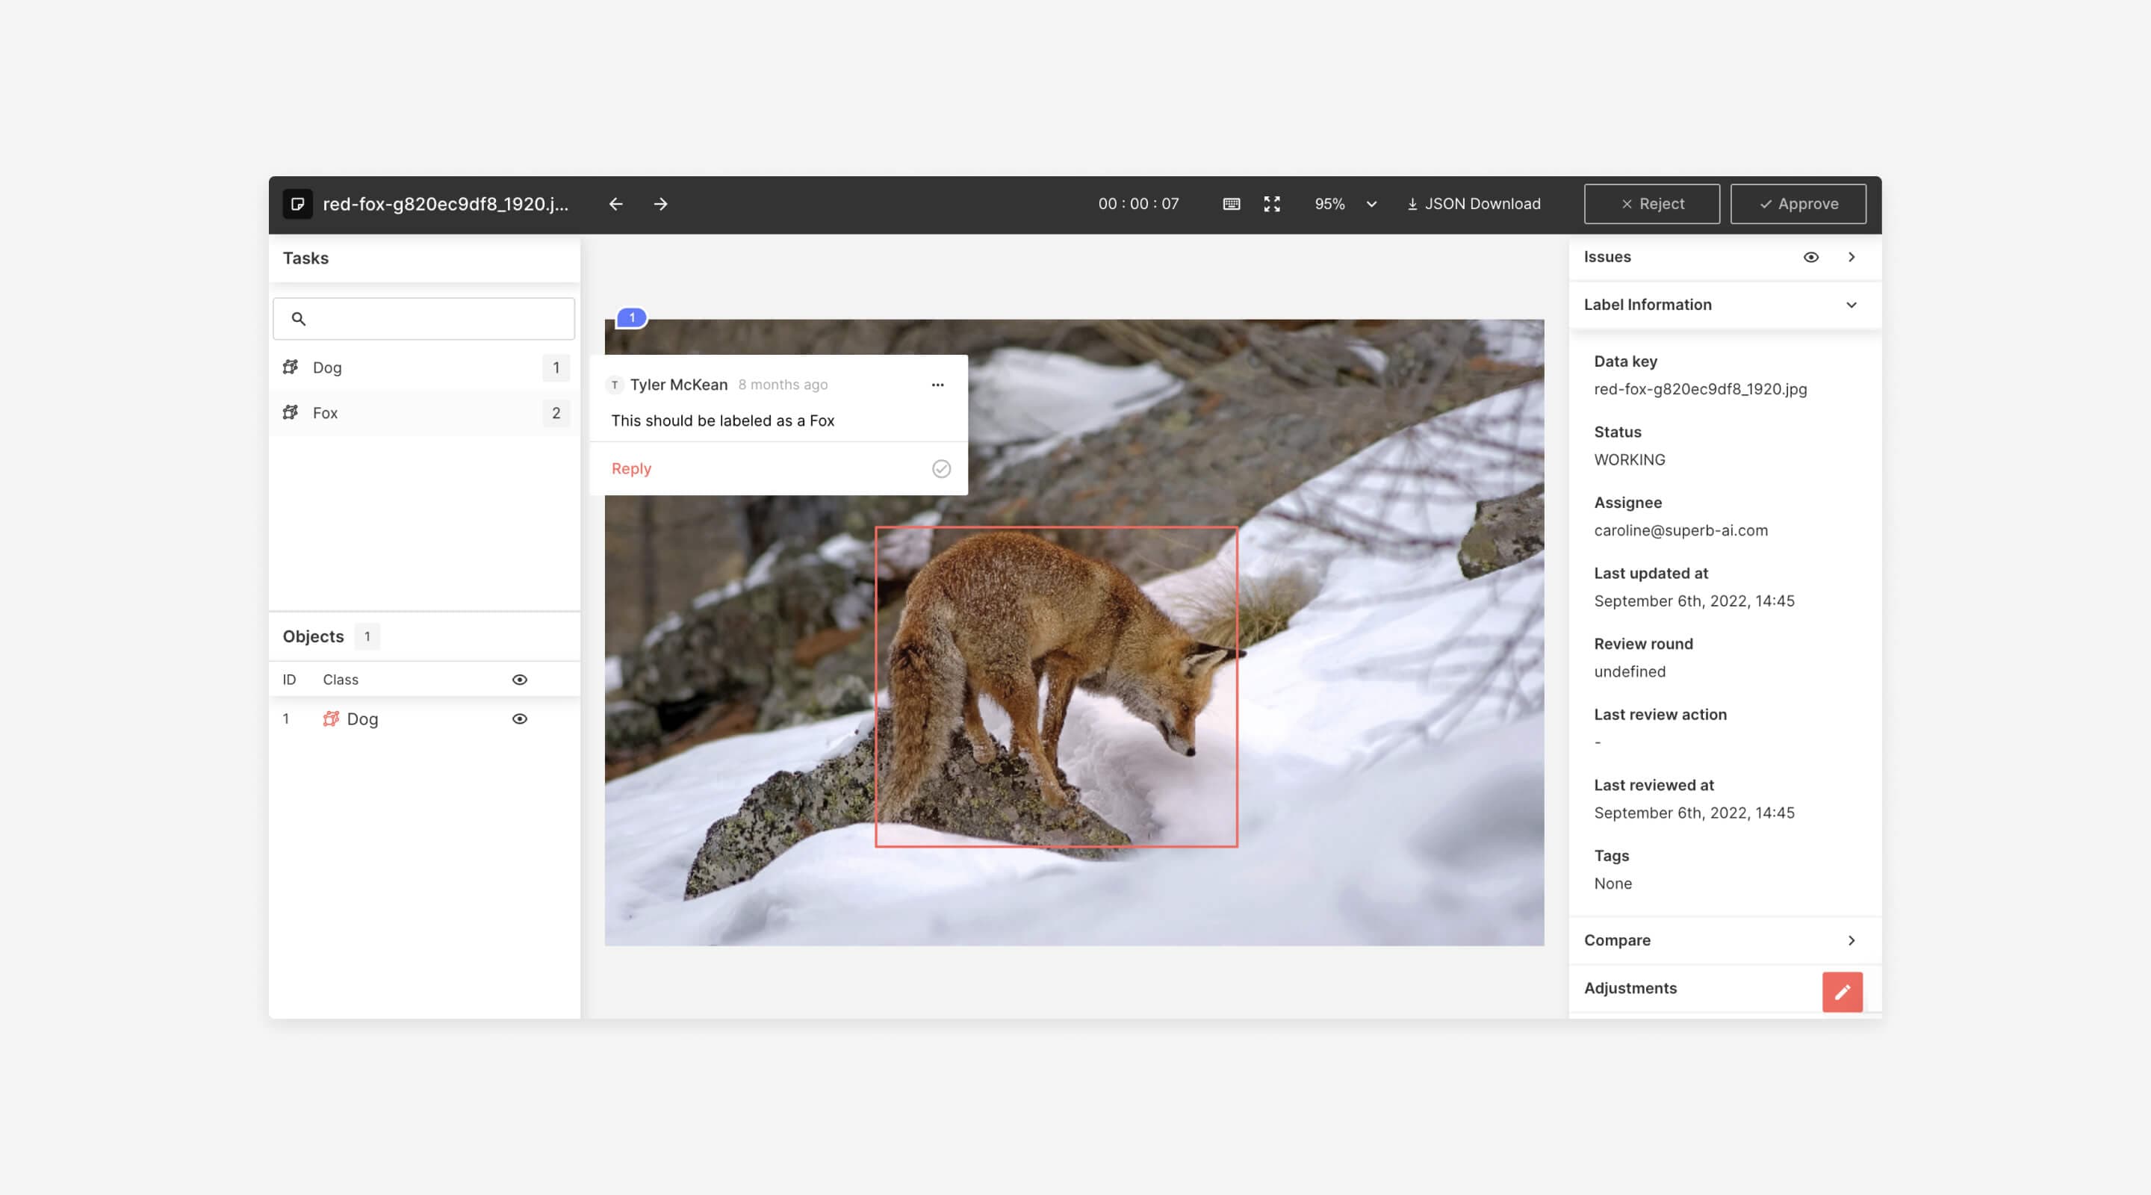Click the fox bounding box annotation
Image resolution: width=2151 pixels, height=1195 pixels.
point(1056,686)
